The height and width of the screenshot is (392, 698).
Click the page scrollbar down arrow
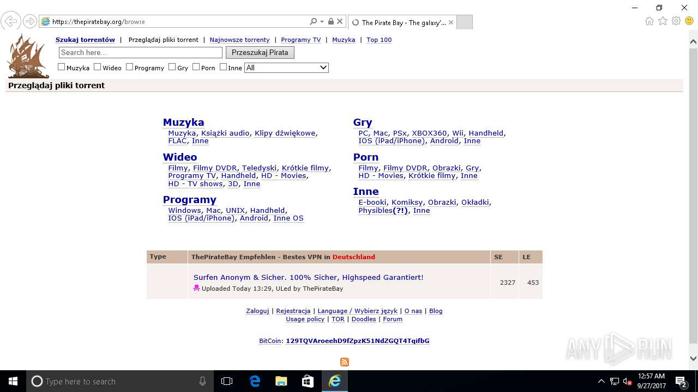pyautogui.click(x=693, y=358)
